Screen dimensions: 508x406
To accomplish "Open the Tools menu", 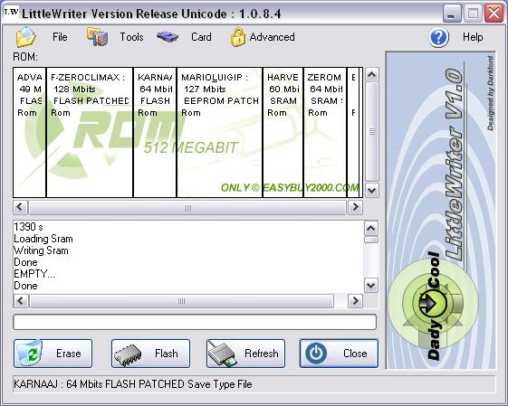I will click(131, 37).
